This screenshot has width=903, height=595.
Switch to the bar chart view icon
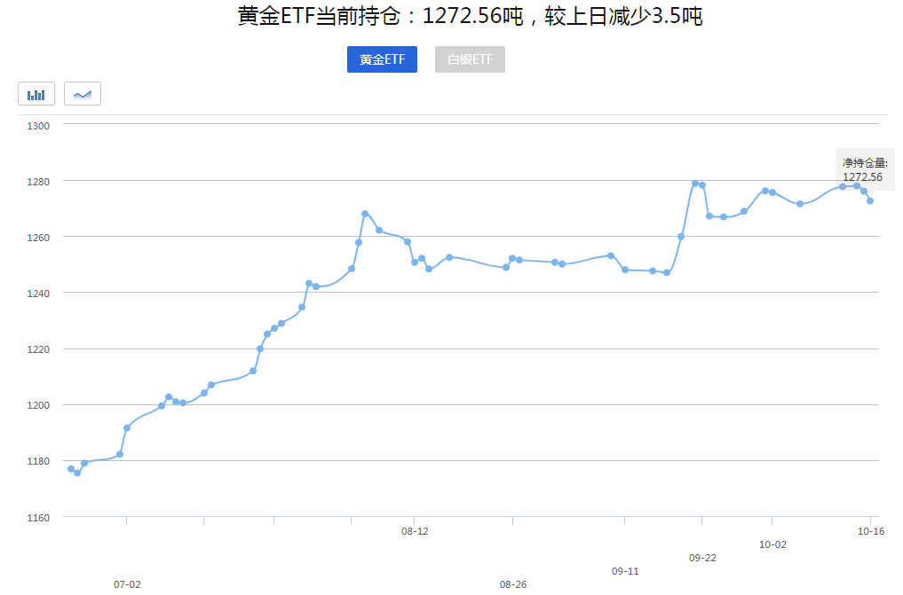click(36, 94)
